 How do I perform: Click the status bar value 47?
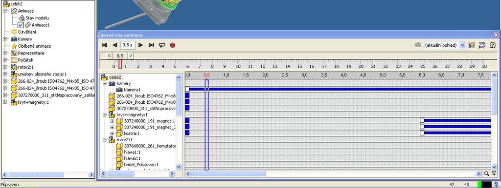452,185
